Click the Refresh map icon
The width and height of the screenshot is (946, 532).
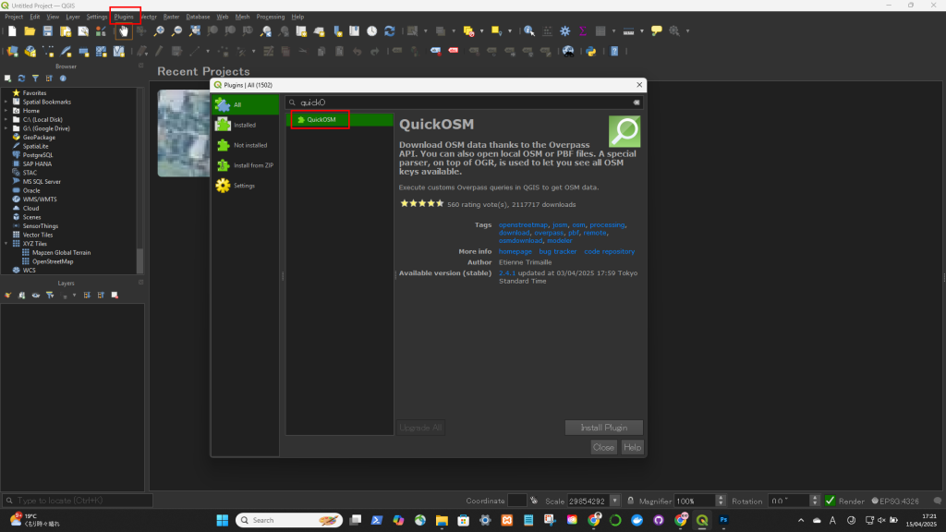pos(390,31)
